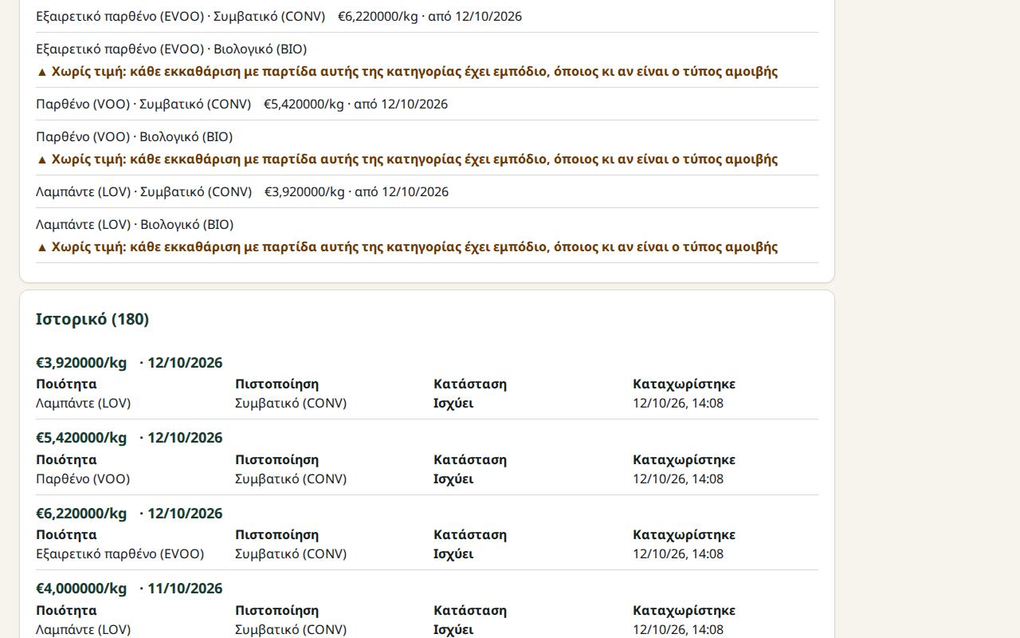Select the Εξαιρετικό παρθένο Συμβατικό price row at top
The height and width of the screenshot is (638, 1020).
[427, 16]
